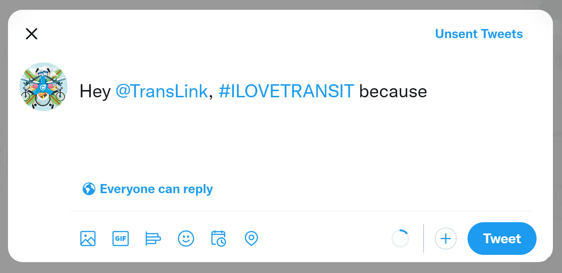Screen dimensions: 562x273
Task: Click after the word because to edit text
Action: click(x=429, y=91)
